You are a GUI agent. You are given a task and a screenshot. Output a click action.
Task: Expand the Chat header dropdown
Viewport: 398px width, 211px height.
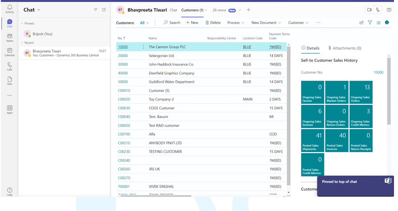(39, 10)
